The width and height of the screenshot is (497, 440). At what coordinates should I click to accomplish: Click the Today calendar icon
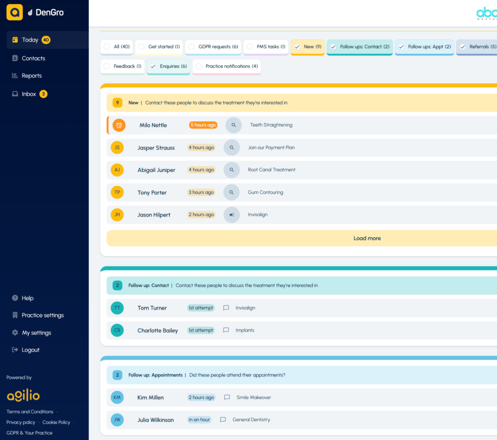pos(15,40)
